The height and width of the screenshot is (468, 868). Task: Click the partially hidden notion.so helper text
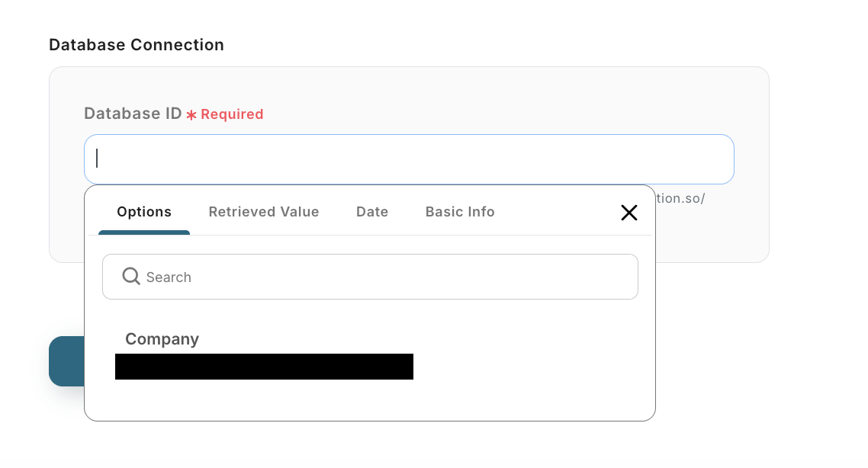tap(680, 198)
